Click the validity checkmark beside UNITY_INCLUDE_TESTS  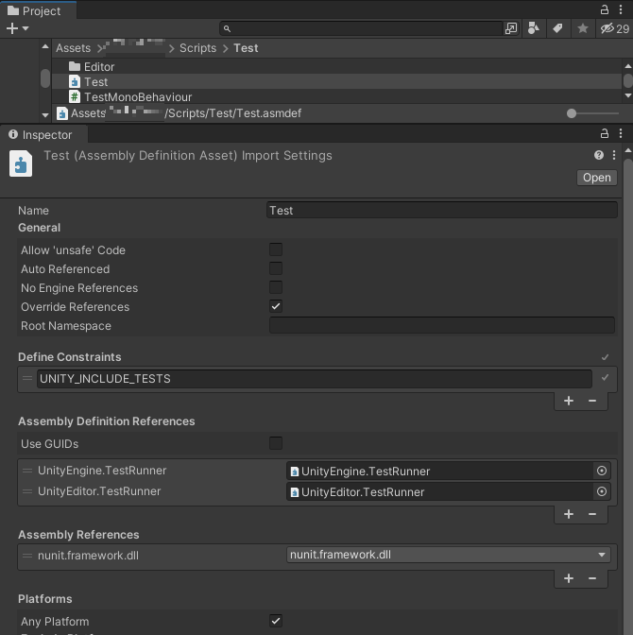[x=605, y=377]
